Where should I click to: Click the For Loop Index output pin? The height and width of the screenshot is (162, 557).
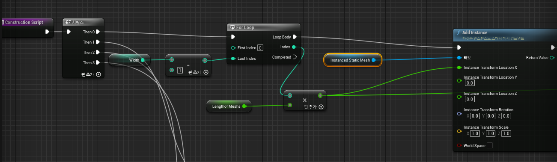pyautogui.click(x=294, y=47)
